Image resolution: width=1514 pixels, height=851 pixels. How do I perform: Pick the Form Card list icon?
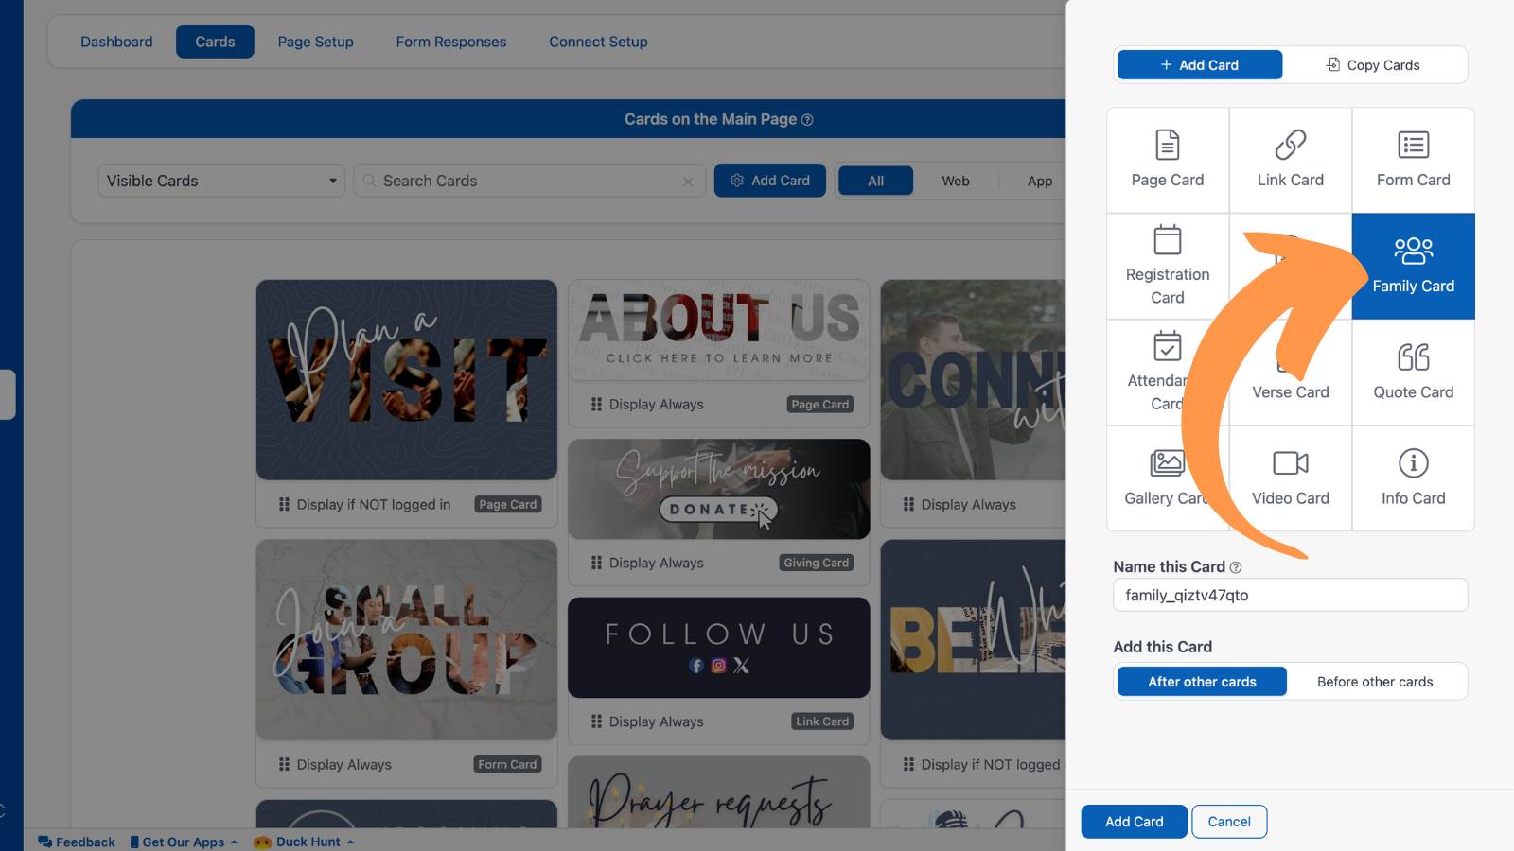coord(1413,145)
